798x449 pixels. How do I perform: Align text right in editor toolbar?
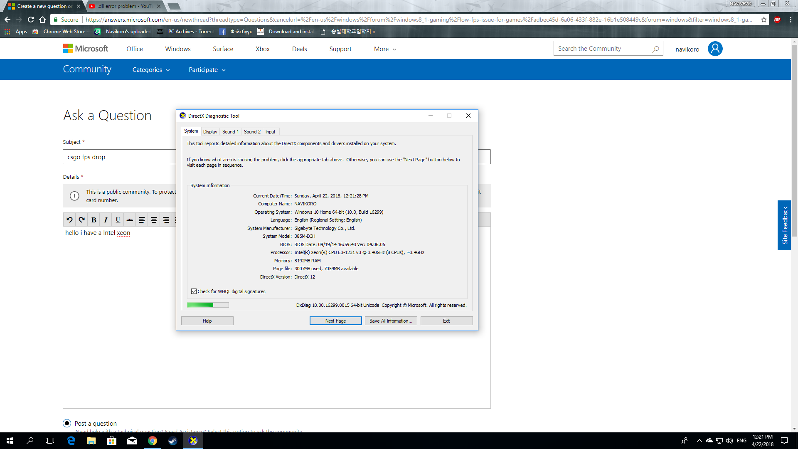coord(166,220)
